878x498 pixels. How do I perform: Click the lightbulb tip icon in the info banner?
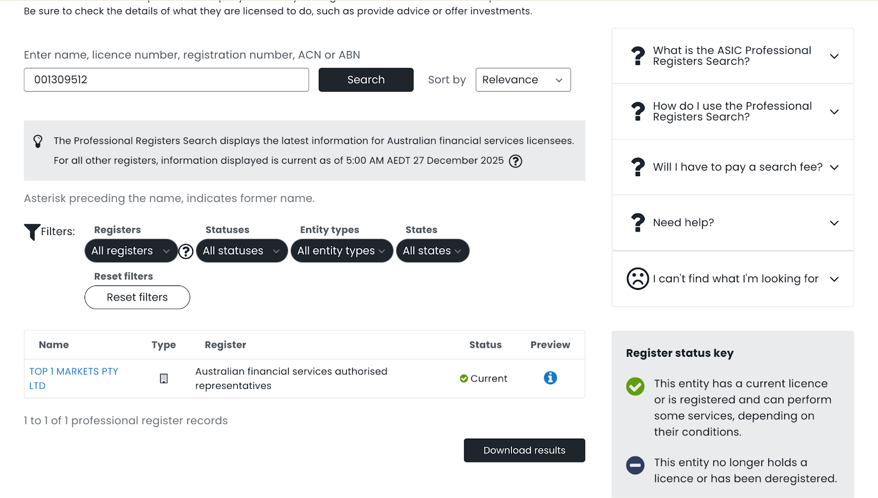(x=38, y=141)
